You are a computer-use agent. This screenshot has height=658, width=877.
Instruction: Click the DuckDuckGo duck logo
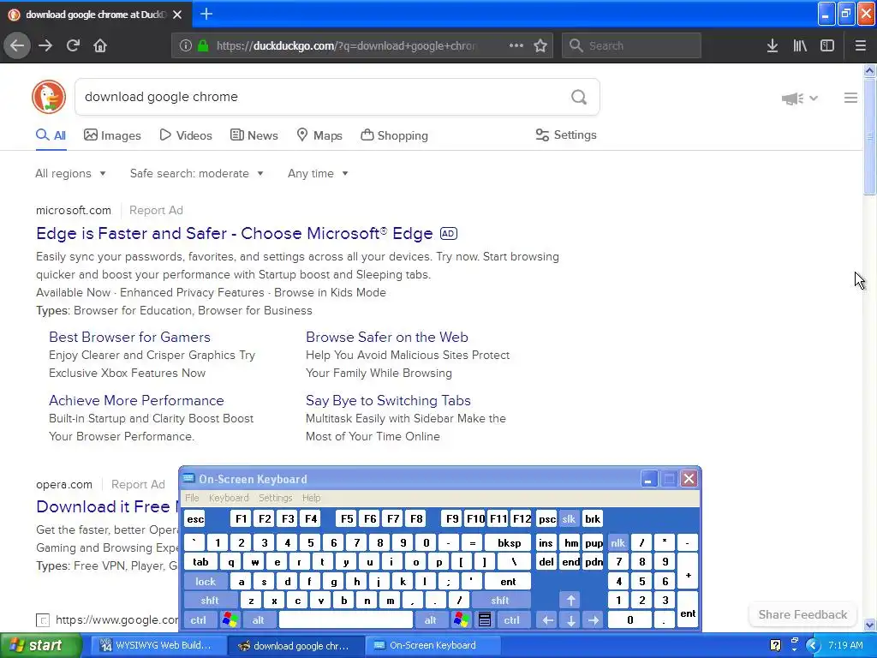(49, 97)
